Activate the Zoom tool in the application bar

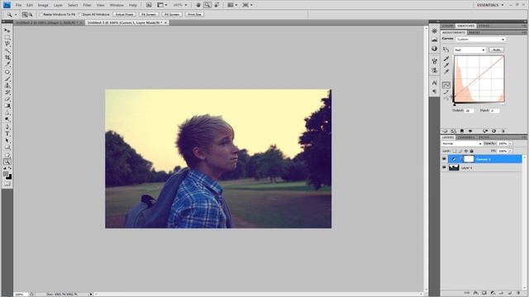207,5
